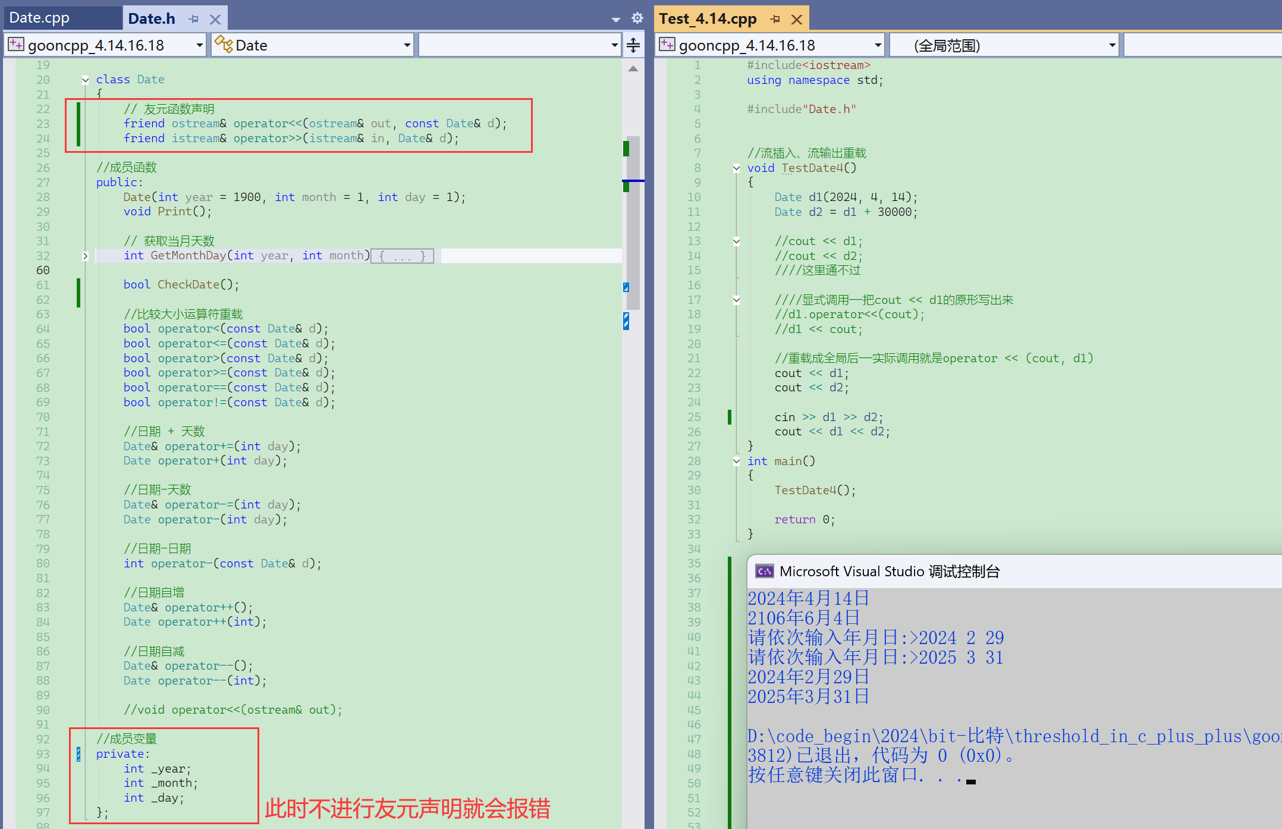The height and width of the screenshot is (829, 1282).
Task: Click the split editor icon
Action: [633, 45]
